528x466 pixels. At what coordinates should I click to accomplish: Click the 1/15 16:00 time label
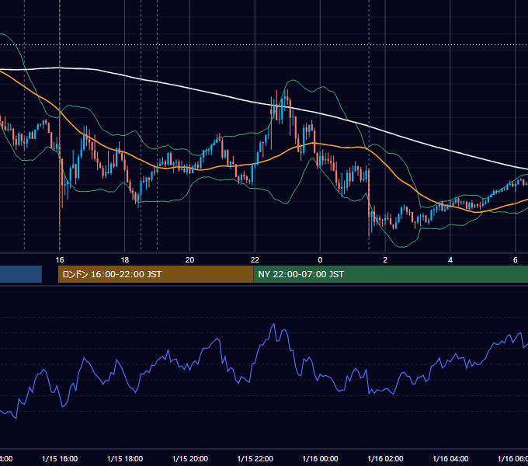pyautogui.click(x=60, y=458)
